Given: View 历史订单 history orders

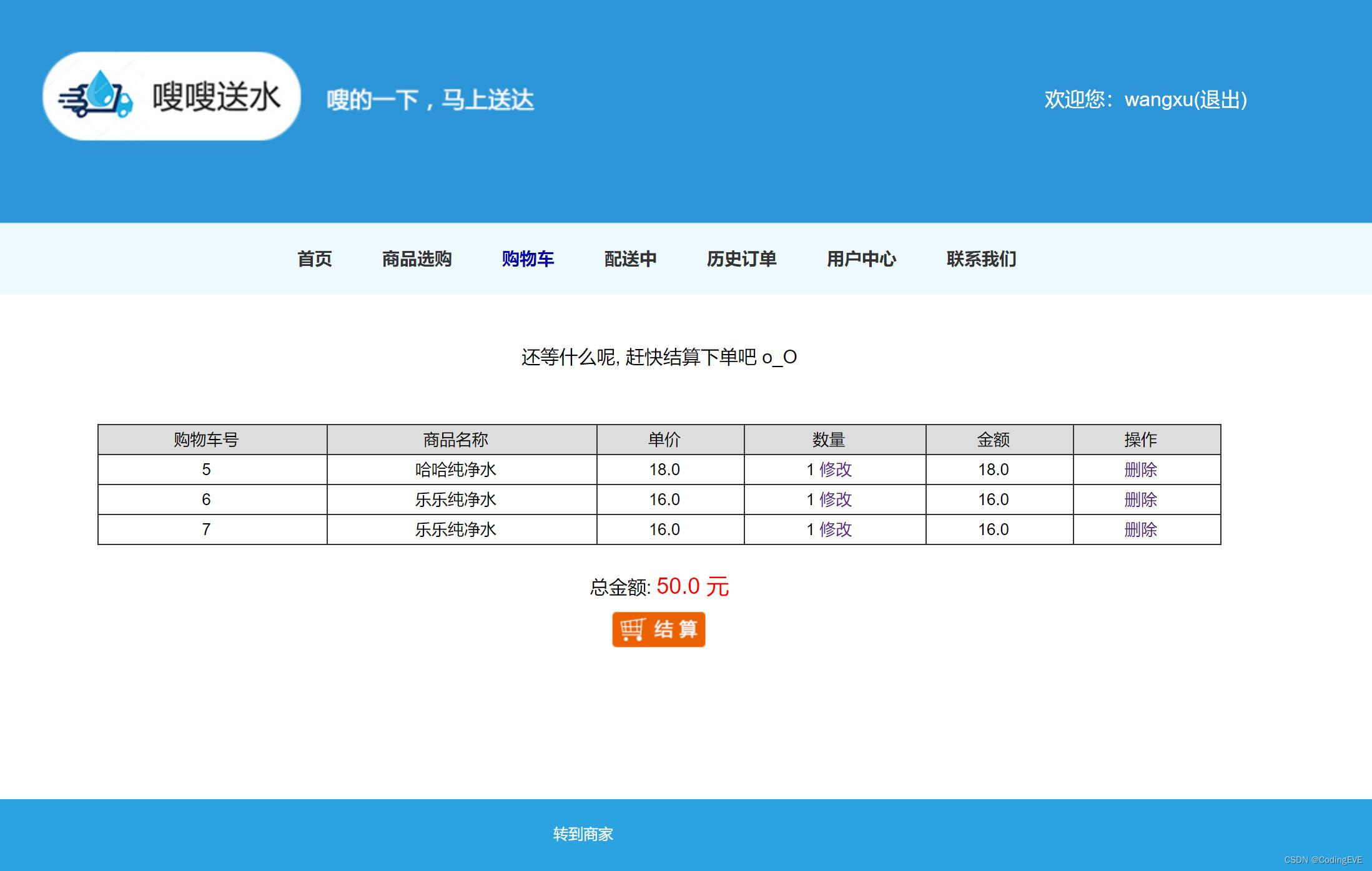Looking at the screenshot, I should point(742,258).
